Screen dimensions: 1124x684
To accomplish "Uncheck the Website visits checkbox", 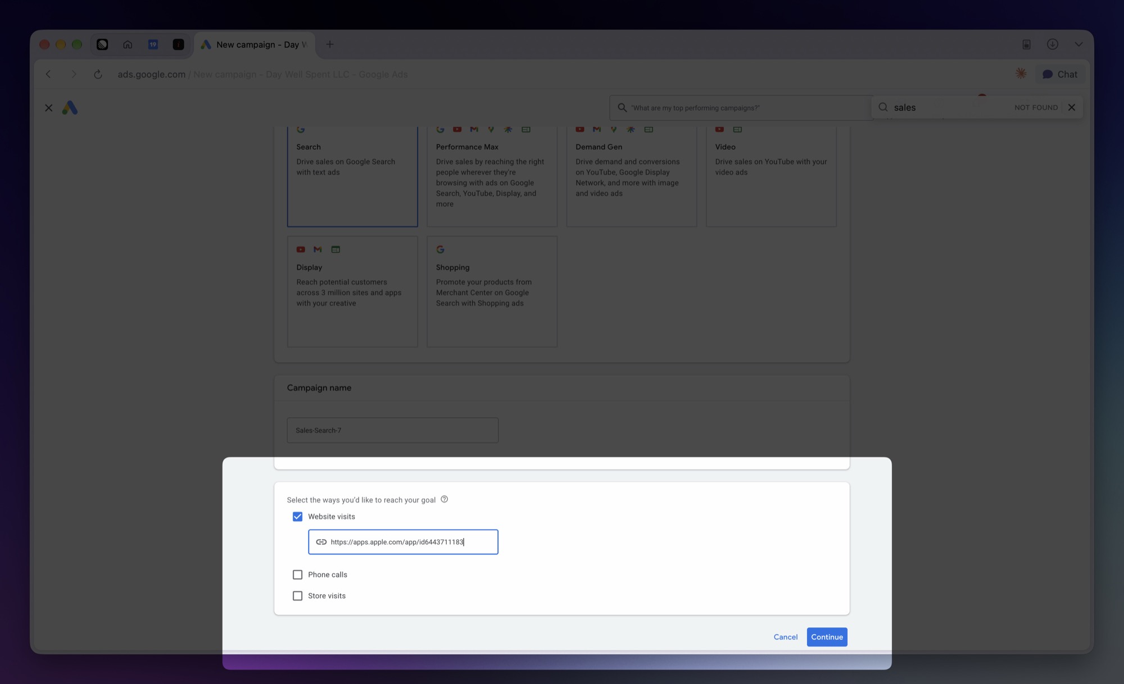I will [x=297, y=517].
